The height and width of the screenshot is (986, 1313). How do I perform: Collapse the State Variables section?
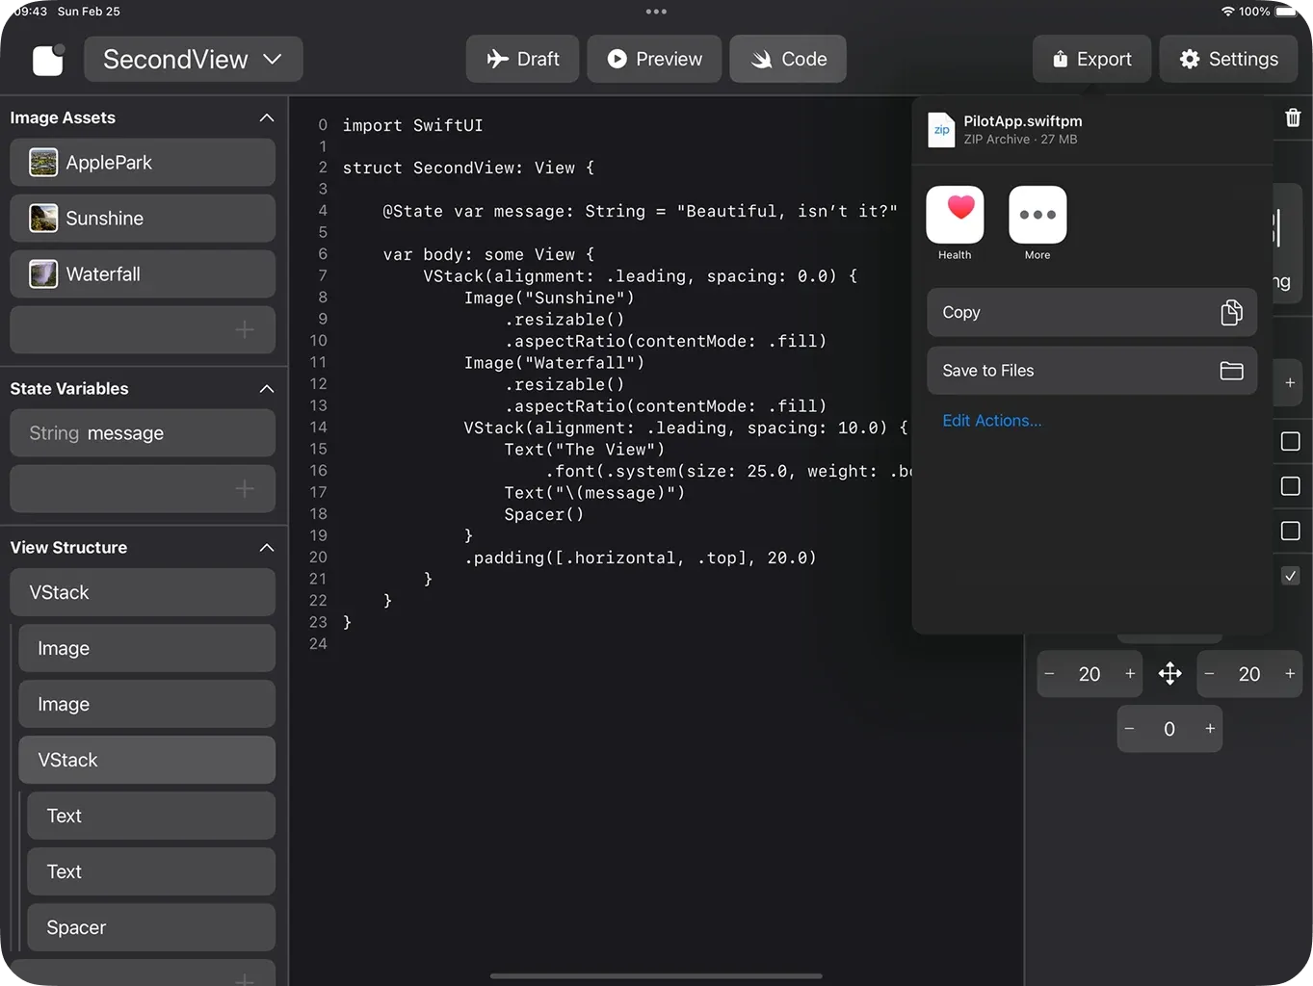pos(267,389)
